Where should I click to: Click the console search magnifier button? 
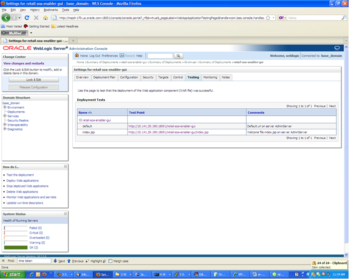coord(179,56)
